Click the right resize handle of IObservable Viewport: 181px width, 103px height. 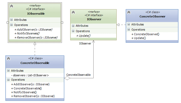(x=62, y=22)
